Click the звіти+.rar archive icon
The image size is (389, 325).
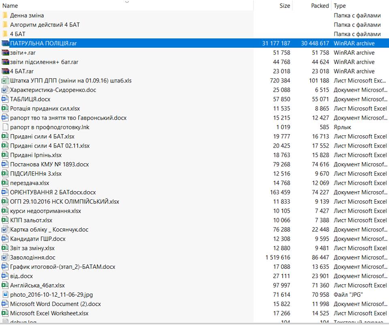point(5,53)
